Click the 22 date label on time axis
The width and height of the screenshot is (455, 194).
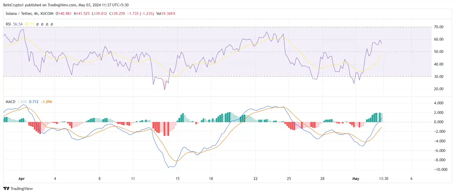click(255, 179)
